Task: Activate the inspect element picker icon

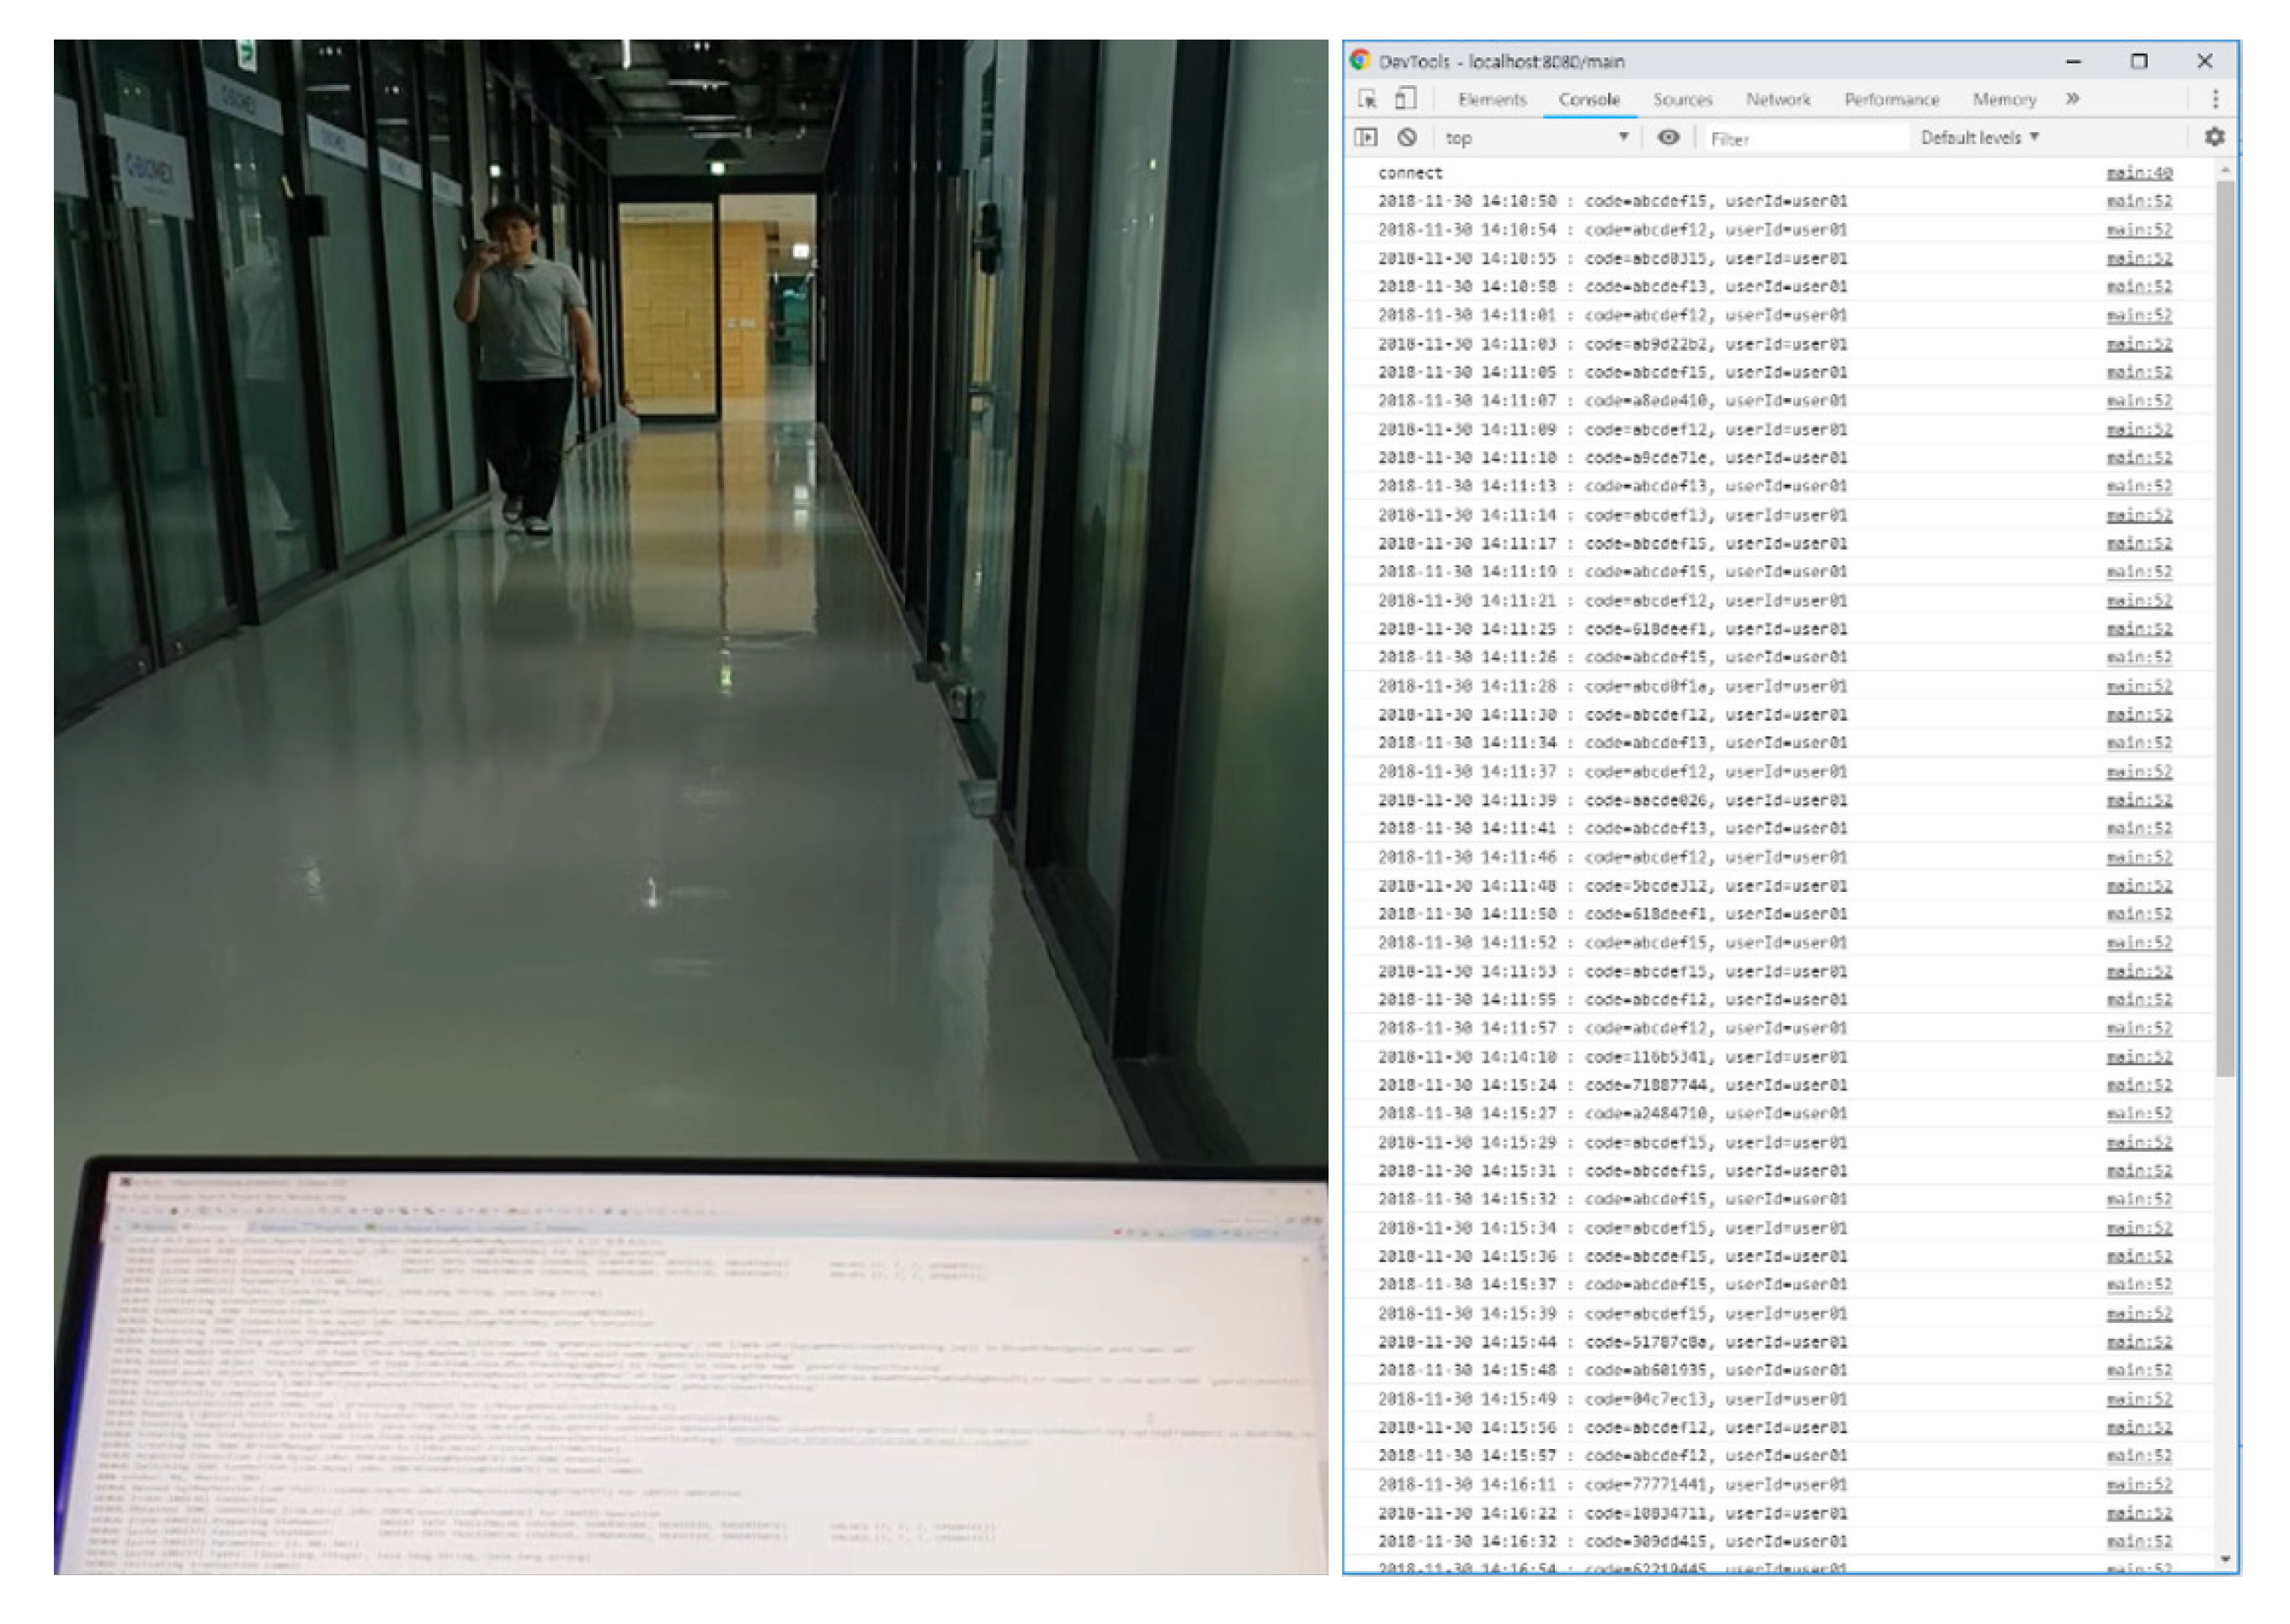Action: tap(1366, 99)
